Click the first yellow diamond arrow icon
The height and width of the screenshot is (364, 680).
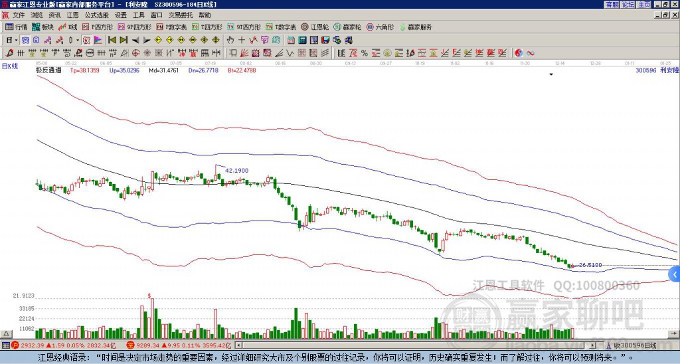[158, 41]
